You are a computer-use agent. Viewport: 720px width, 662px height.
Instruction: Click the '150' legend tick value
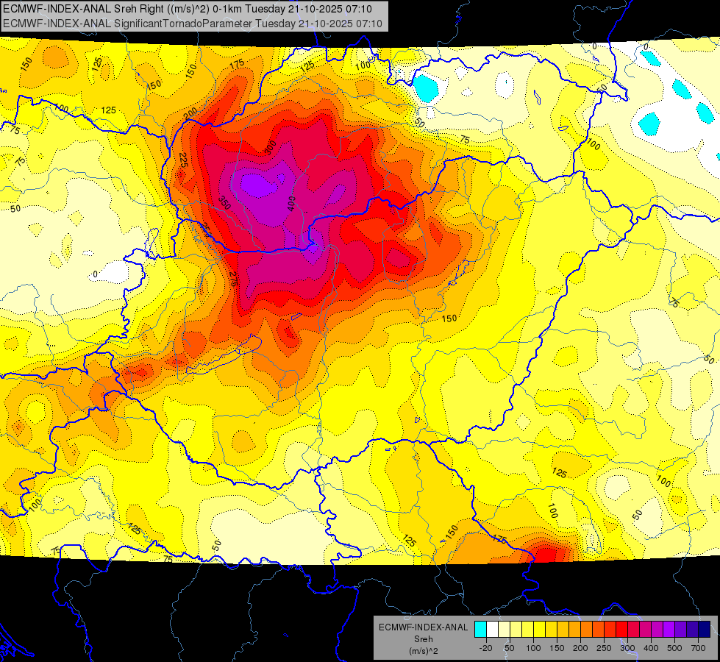pyautogui.click(x=557, y=648)
